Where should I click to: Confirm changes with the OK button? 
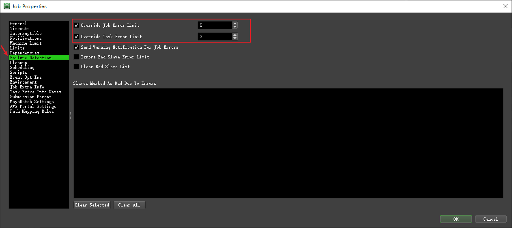coord(456,219)
